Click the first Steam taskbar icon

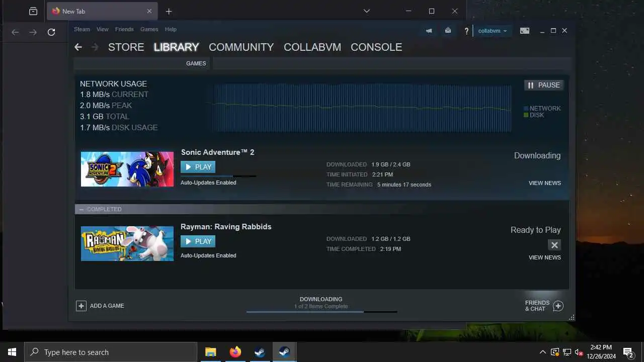[x=260, y=352]
